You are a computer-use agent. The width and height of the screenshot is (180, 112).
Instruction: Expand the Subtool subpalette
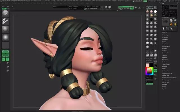[164, 33]
